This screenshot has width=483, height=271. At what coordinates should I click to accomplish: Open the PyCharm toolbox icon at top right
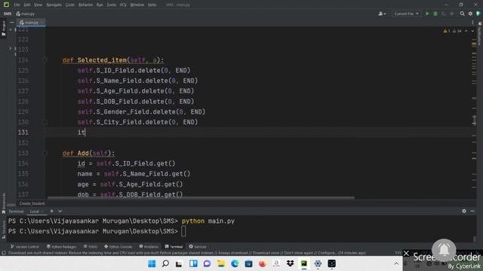478,14
